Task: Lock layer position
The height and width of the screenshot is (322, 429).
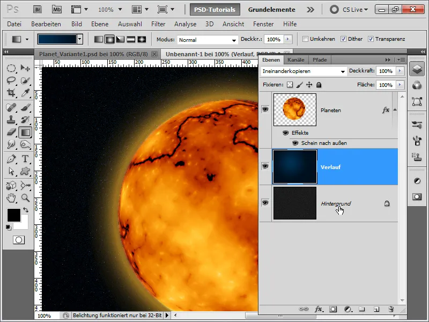Action: (309, 85)
